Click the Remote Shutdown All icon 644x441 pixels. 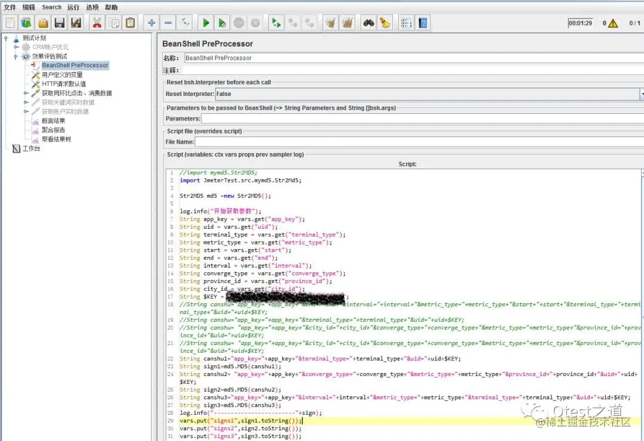309,23
